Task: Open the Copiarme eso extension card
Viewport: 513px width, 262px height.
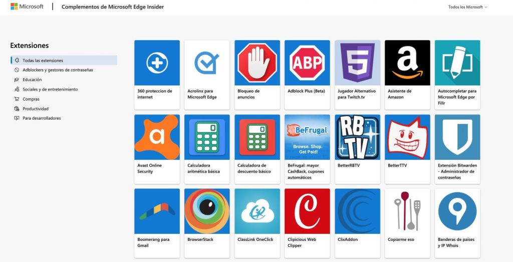Action: [x=407, y=223]
